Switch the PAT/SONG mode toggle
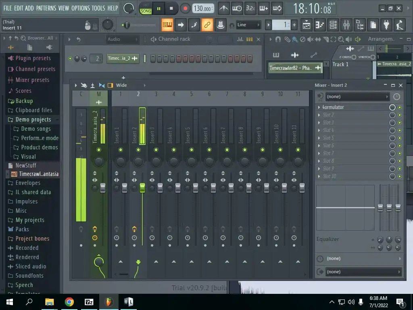 pyautogui.click(x=146, y=8)
